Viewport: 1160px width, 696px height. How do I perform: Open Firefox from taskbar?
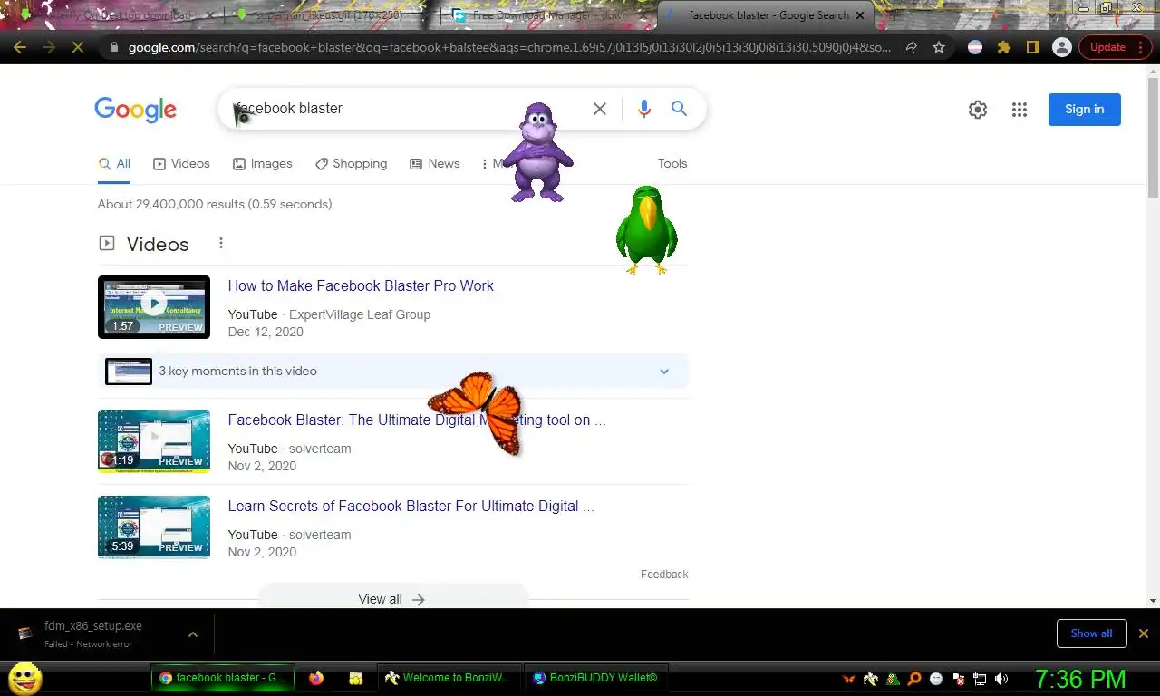[316, 678]
